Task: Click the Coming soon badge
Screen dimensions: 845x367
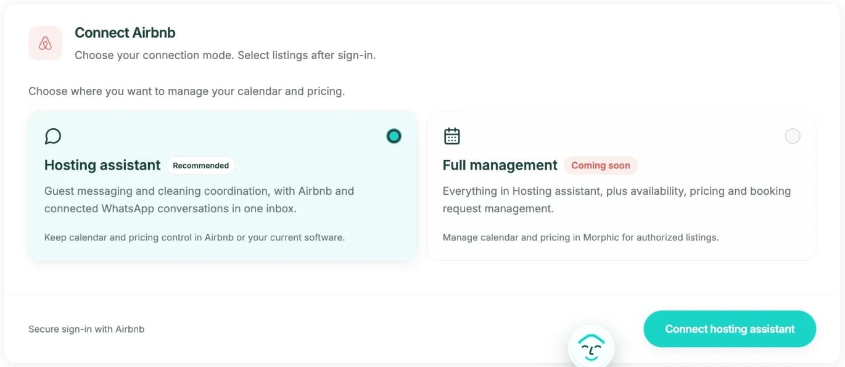Action: click(601, 165)
